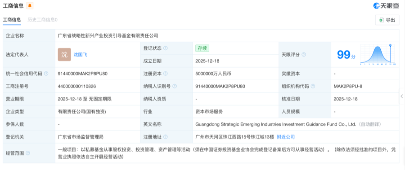Image resolution: width=405 pixels, height=170 pixels.
Task: Click the 纳税人资质 label
Action: [155, 99]
